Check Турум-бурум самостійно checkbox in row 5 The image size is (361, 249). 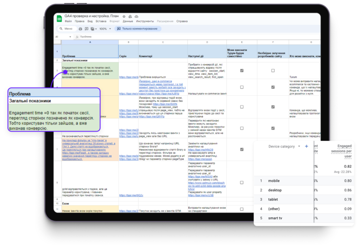(x=242, y=107)
